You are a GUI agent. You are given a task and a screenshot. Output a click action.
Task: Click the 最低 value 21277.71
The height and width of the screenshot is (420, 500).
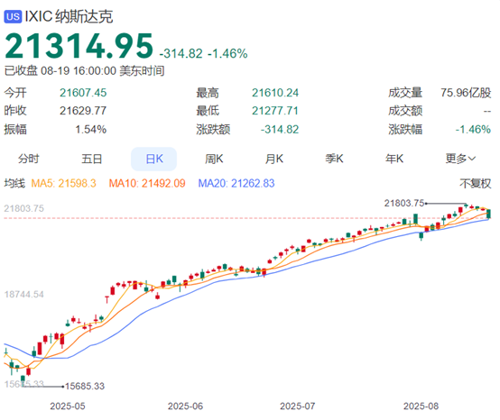275,111
